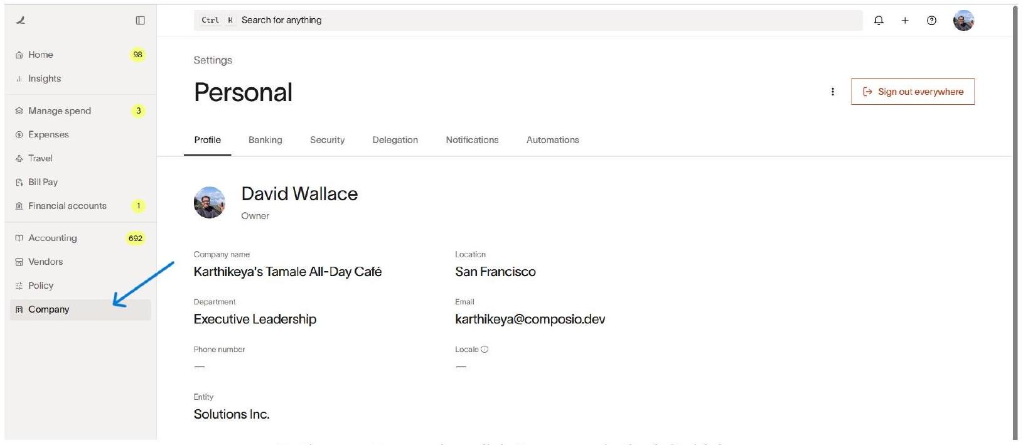
Task: Click the Locale info icon
Action: tap(485, 349)
